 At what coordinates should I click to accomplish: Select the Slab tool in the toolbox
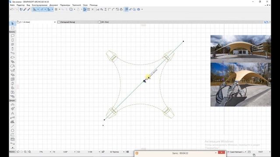13,57
